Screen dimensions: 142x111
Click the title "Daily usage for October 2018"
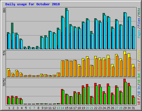pyautogui.click(x=32, y=4)
